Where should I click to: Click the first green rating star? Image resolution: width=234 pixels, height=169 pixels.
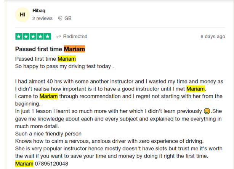[x=19, y=37]
